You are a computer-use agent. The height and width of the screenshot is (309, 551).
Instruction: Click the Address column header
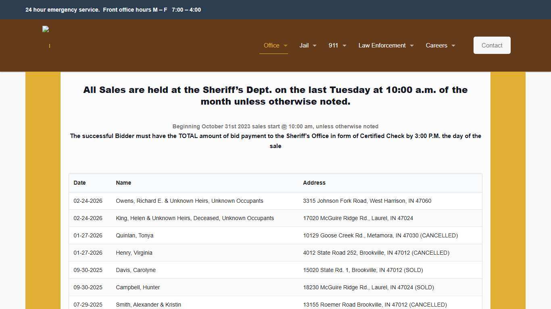pyautogui.click(x=314, y=183)
